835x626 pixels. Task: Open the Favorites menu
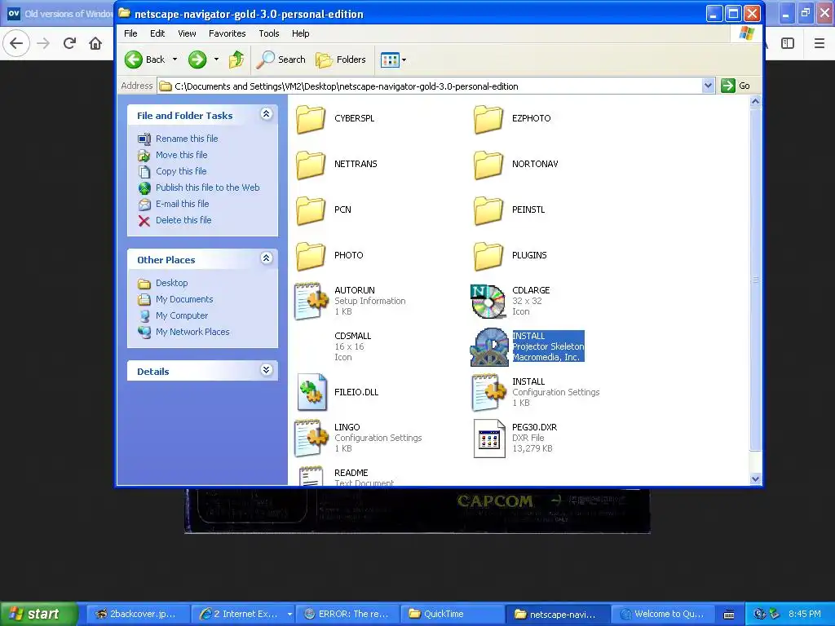coord(227,33)
